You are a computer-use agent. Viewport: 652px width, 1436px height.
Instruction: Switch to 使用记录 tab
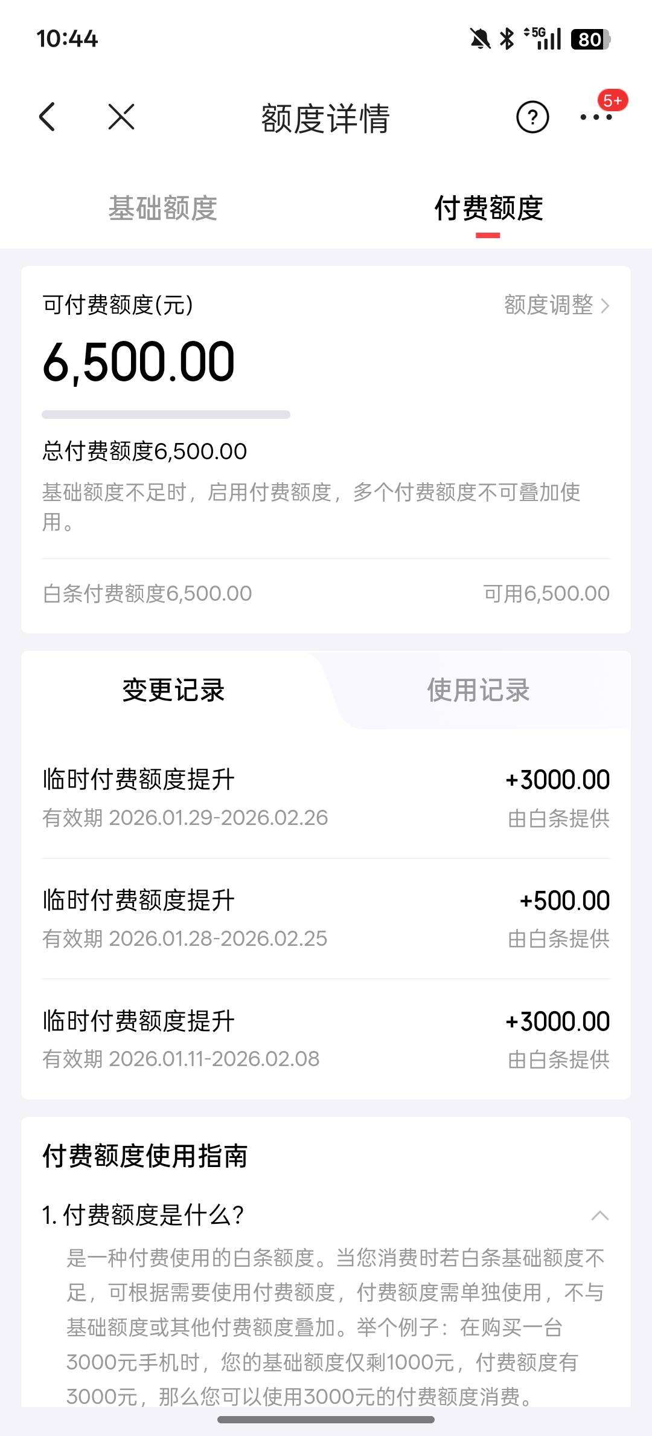click(x=478, y=690)
